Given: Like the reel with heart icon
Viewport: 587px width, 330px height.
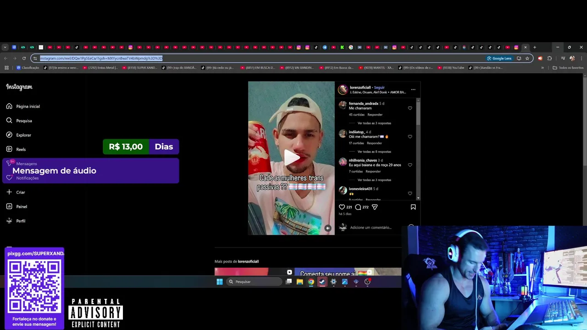Looking at the screenshot, I should click(342, 207).
